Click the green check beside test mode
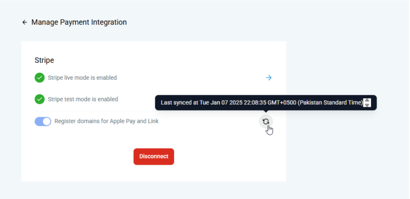Viewport: 410px width, 199px height. (x=39, y=99)
